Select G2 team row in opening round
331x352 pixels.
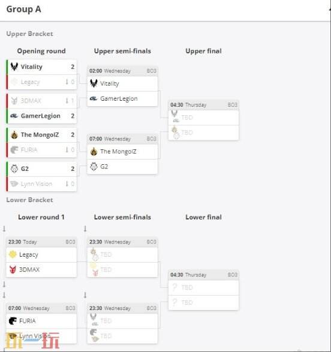click(x=42, y=169)
